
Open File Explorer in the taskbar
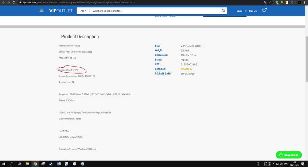[x=27, y=164]
